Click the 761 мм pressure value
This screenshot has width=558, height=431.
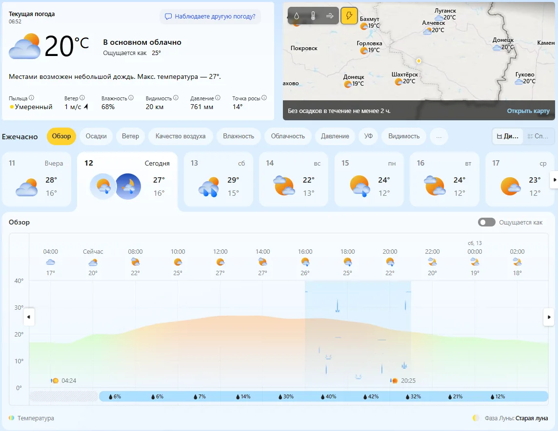tap(202, 107)
